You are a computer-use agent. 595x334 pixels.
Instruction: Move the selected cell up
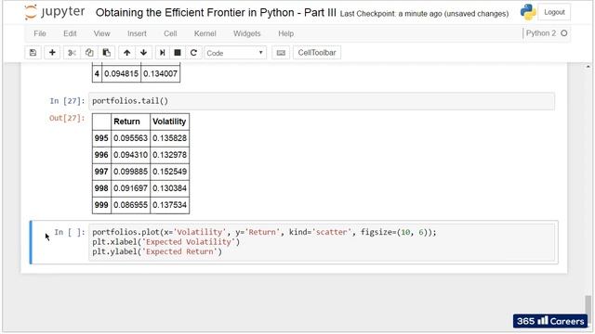coord(126,53)
